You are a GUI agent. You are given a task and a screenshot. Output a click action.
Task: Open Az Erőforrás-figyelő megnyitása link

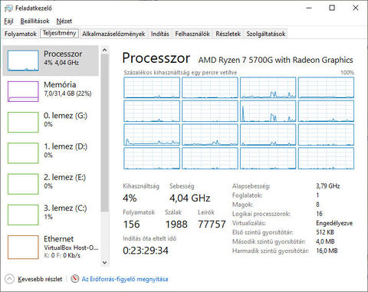125,279
